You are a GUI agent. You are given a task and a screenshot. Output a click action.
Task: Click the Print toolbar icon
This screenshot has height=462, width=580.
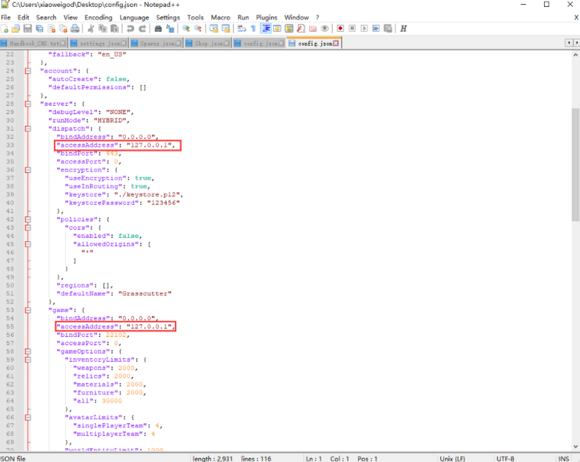point(75,28)
